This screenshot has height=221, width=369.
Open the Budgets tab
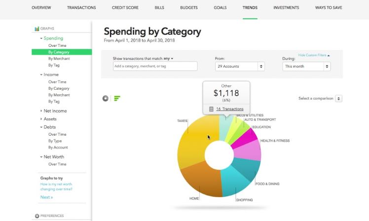click(x=189, y=7)
